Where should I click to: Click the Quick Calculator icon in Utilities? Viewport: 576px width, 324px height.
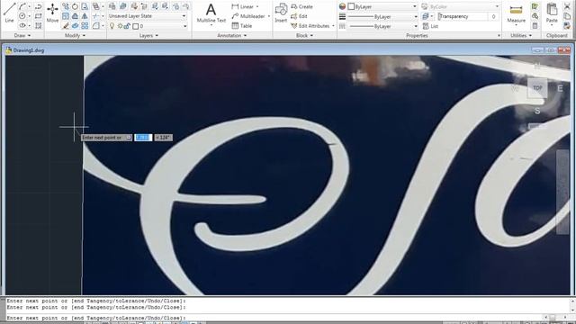(535, 26)
